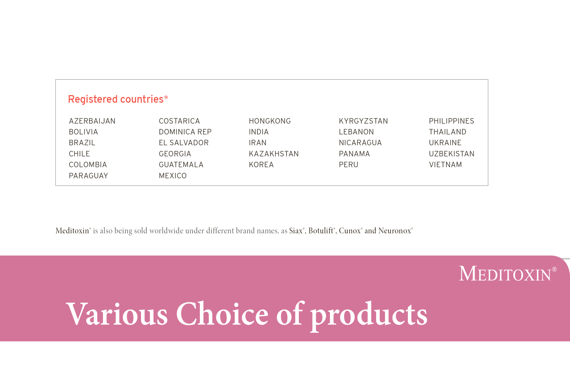
Task: Select PHILIPPINES in the last column
Action: (x=451, y=121)
